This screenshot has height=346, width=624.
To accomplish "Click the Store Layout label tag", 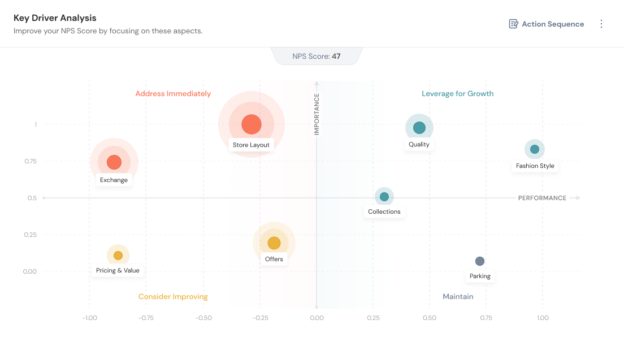I will coord(252,145).
